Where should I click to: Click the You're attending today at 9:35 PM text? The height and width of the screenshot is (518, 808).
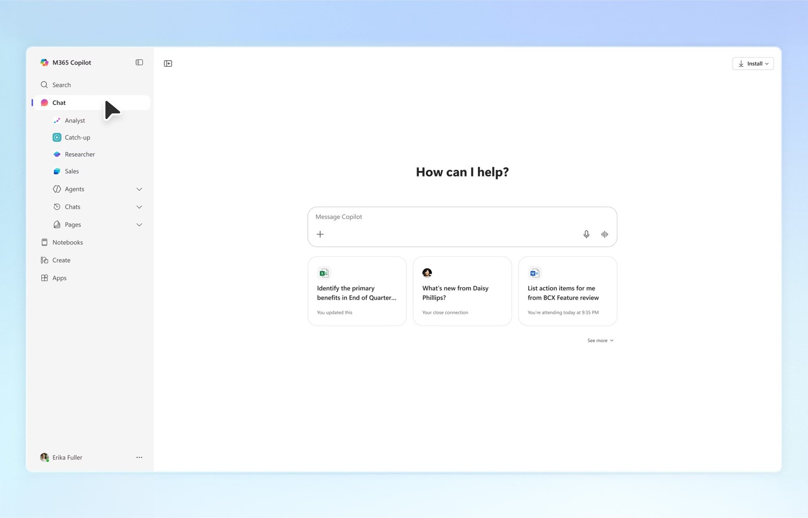[563, 312]
